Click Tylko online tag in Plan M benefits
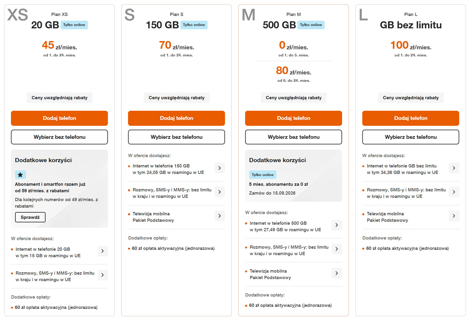The width and height of the screenshot is (471, 321). pos(263,175)
